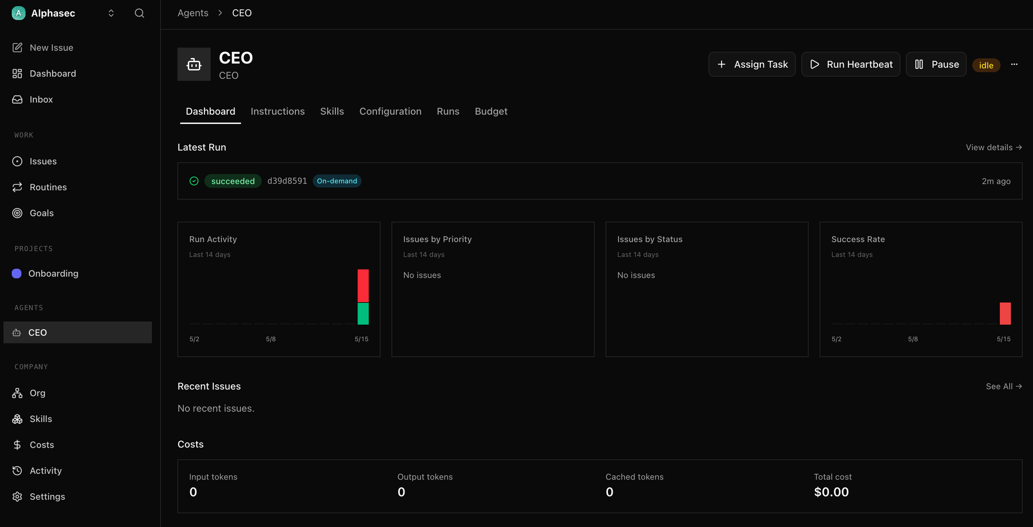Click the large CEO agent avatar icon

(194, 64)
